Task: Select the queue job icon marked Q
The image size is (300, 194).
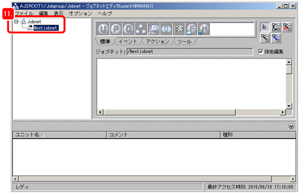Action: click(x=128, y=29)
